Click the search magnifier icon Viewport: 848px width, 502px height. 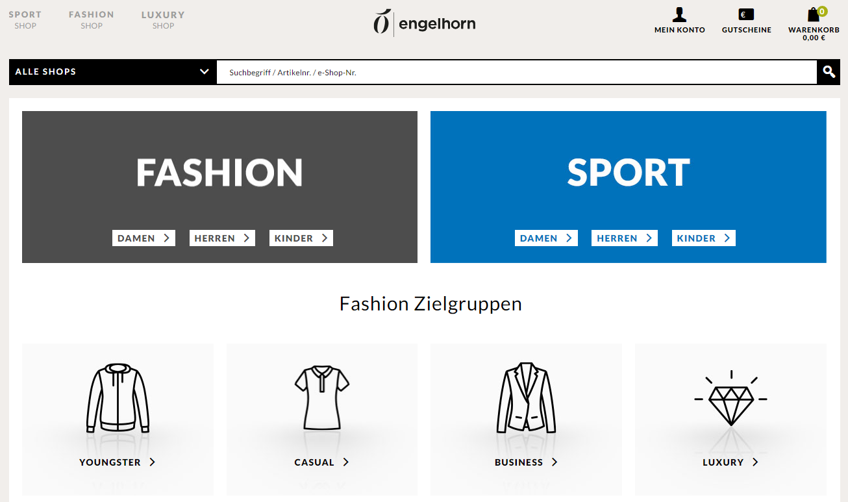(829, 71)
